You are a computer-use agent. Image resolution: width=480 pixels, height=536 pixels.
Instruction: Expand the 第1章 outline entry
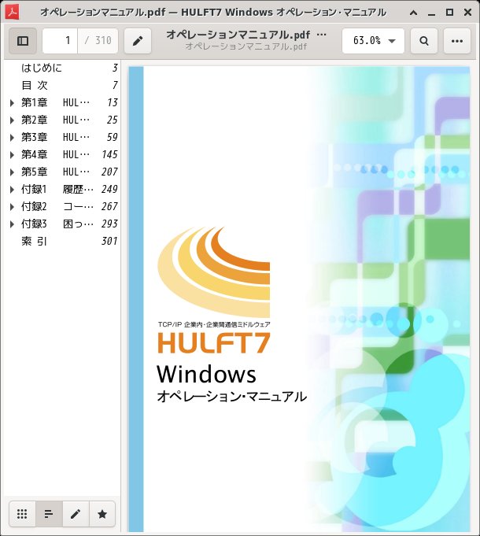(12, 102)
